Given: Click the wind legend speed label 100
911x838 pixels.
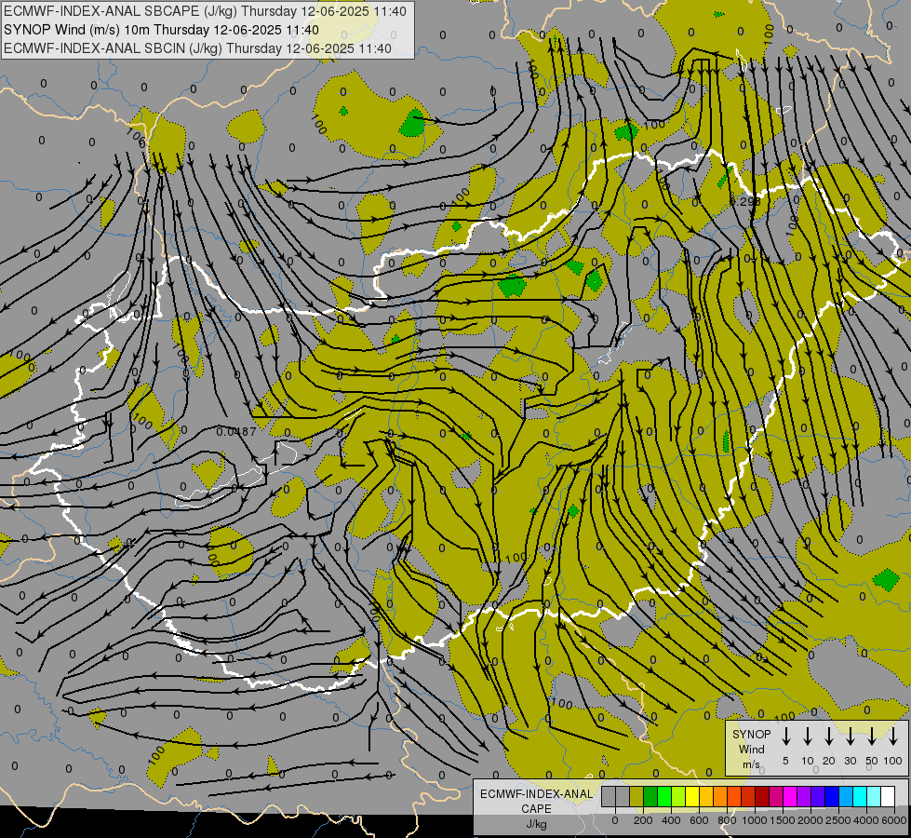Looking at the screenshot, I should coord(893,761).
